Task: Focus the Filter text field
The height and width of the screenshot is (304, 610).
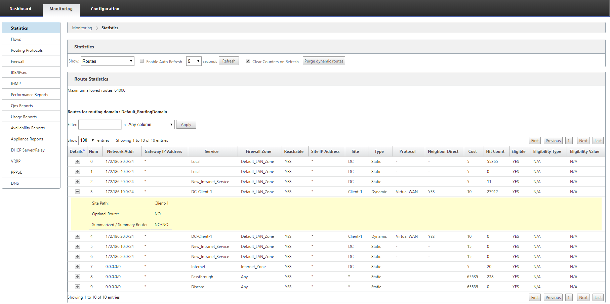Action: [x=100, y=125]
